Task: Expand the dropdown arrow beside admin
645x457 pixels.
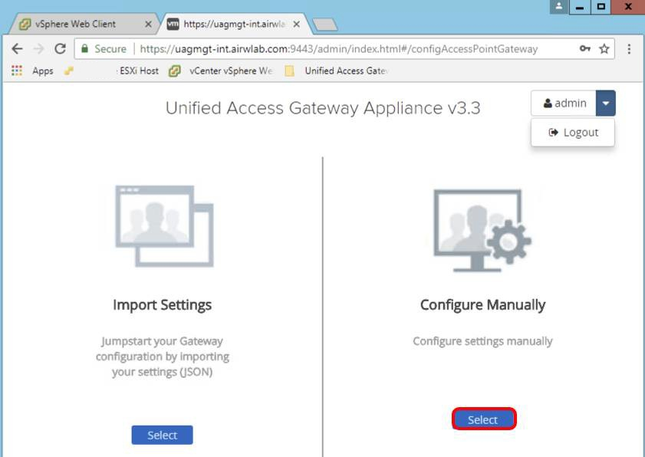Action: (605, 103)
